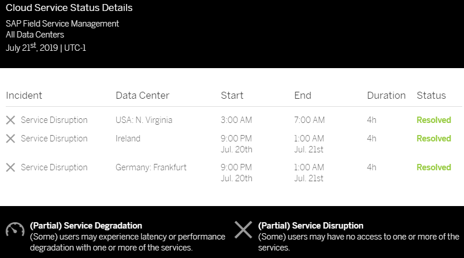Image resolution: width=464 pixels, height=258 pixels.
Task: Click the (Partial) Service Disruption legend title
Action: (310, 226)
